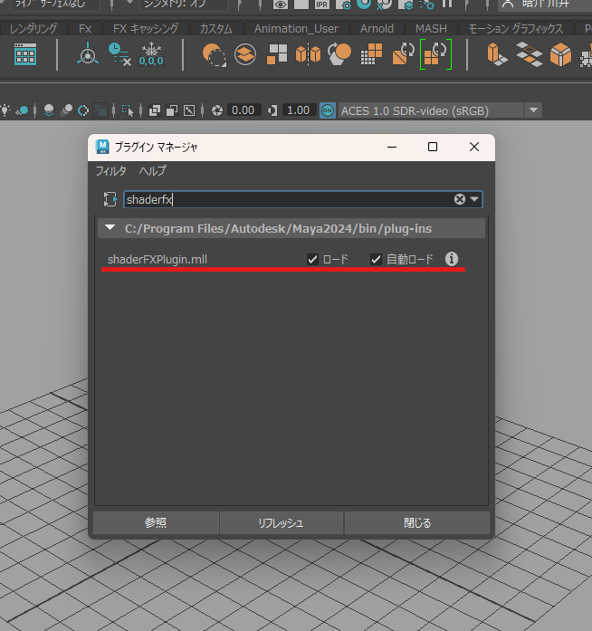592x631 pixels.
Task: Open search field history dropdown arrow
Action: coord(474,199)
